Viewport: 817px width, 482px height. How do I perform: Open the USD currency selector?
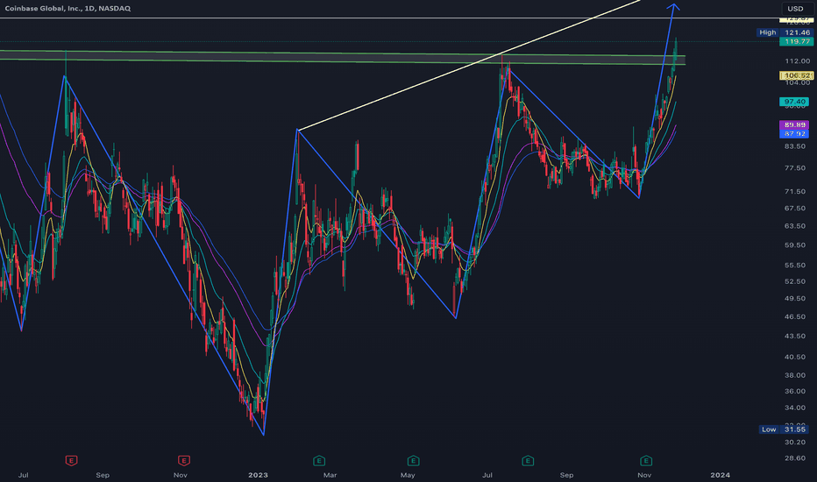pos(795,9)
